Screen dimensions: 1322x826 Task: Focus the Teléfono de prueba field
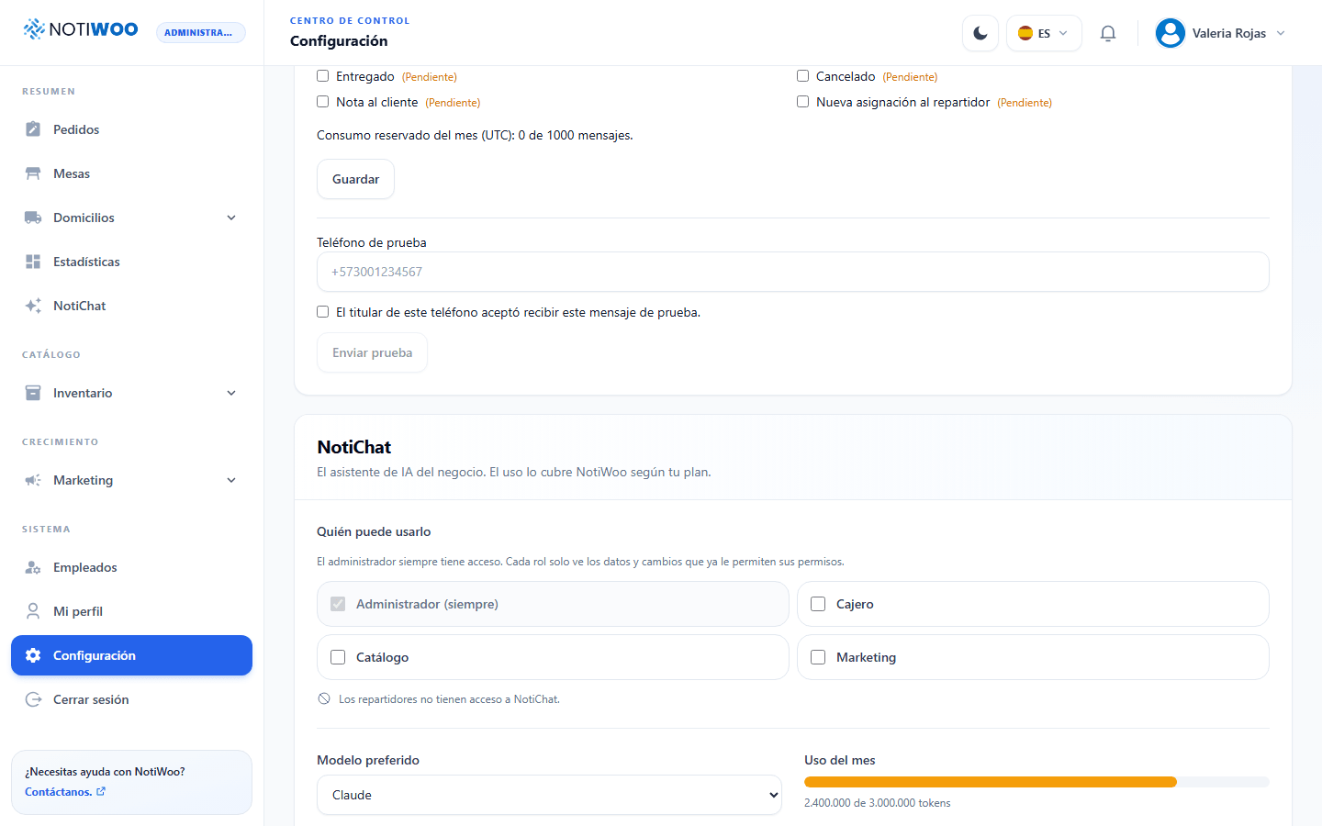pos(793,272)
